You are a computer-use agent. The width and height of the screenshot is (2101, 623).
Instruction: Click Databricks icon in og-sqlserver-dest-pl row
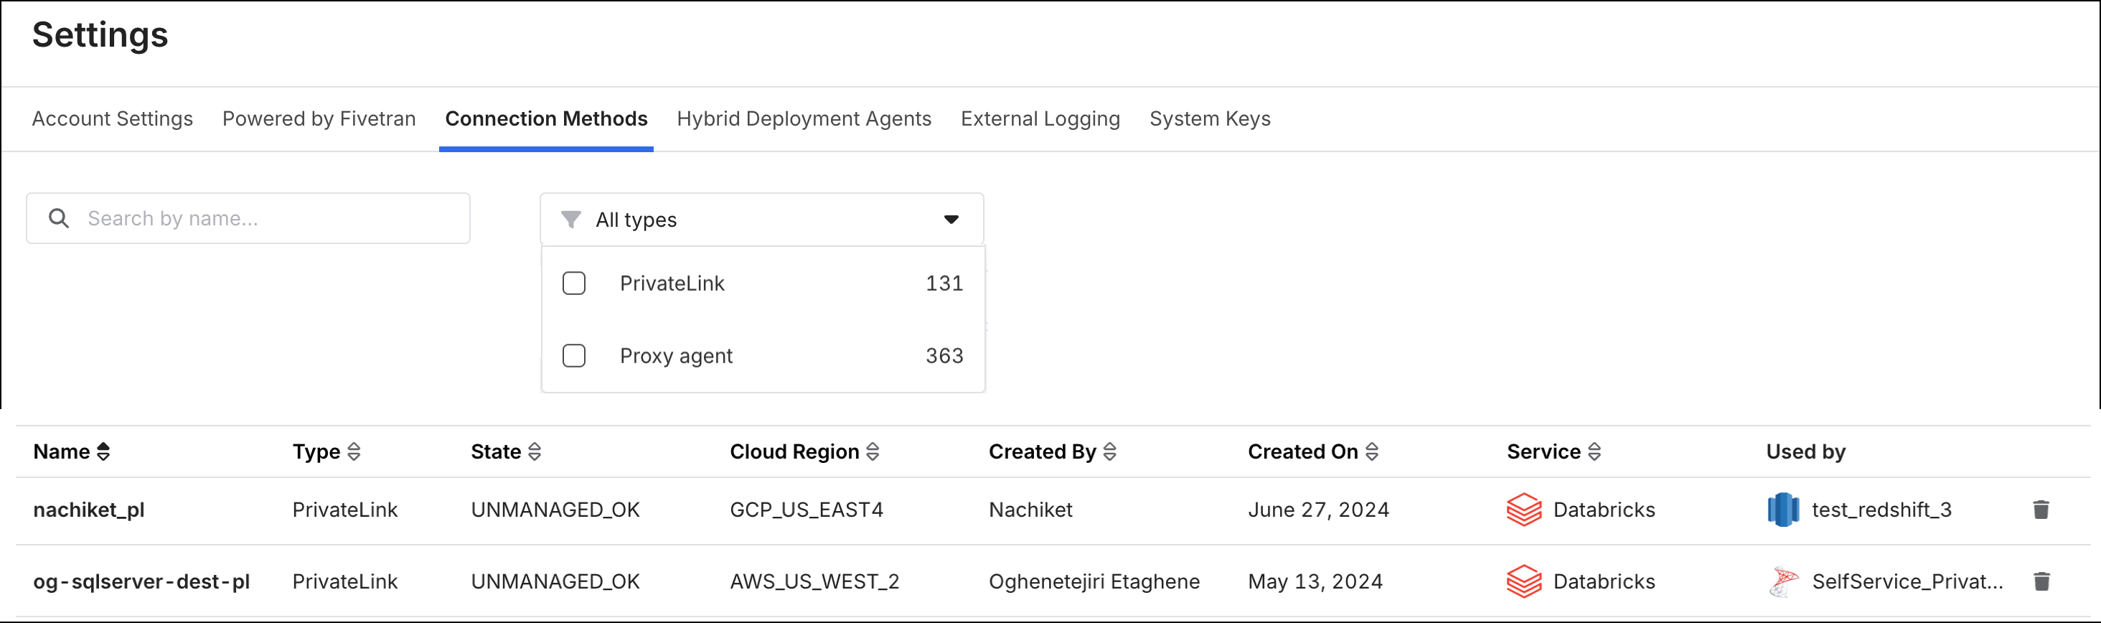tap(1523, 581)
